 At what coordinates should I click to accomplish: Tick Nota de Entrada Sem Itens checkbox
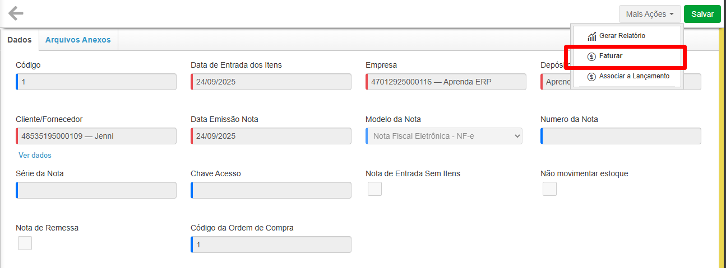[374, 189]
